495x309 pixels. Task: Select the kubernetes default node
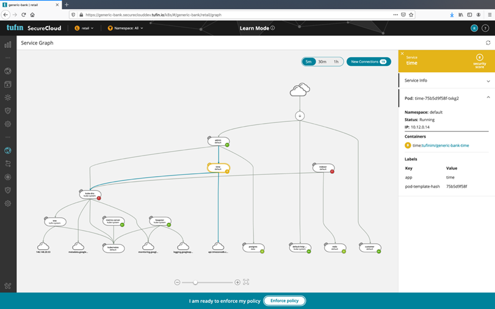point(114,248)
